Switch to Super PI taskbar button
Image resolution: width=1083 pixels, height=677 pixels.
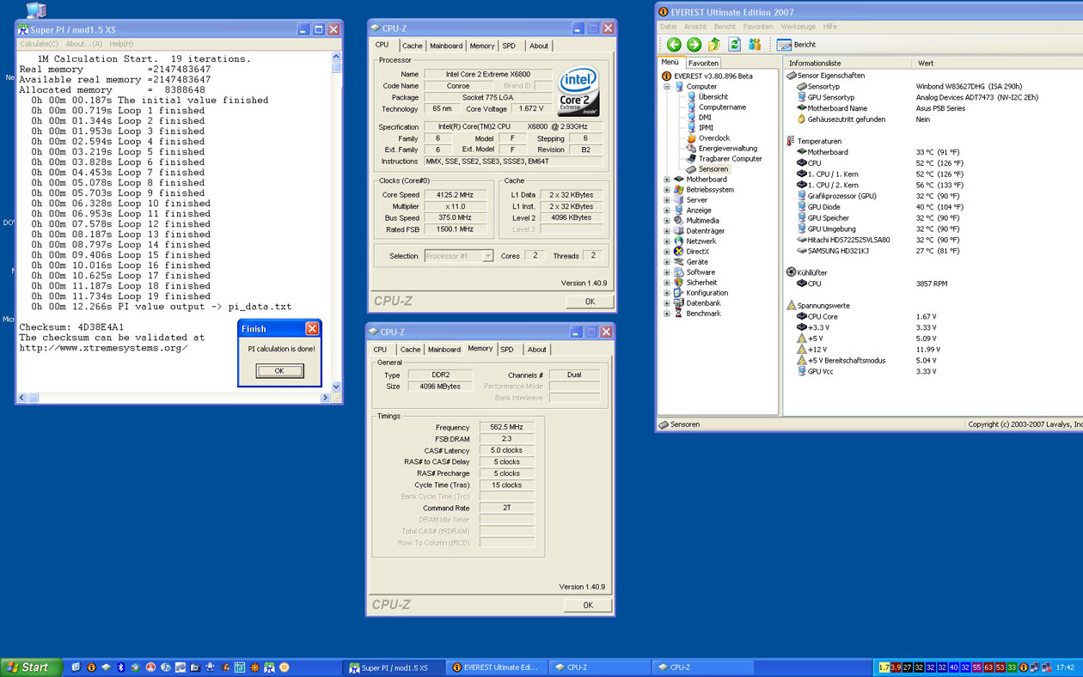coord(393,668)
